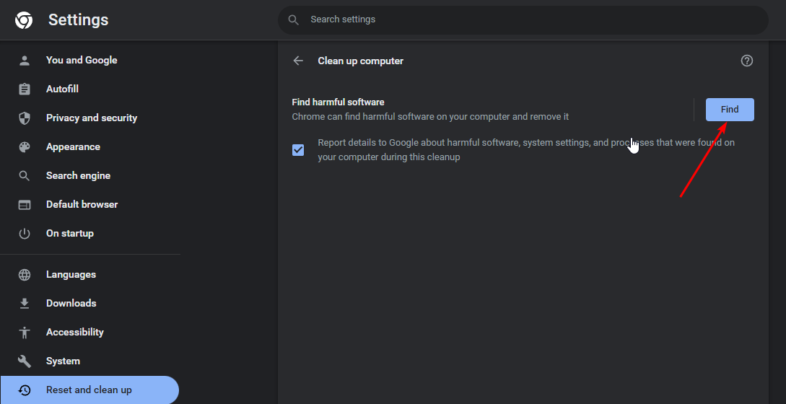Click the Chrome logo icon
Screen dimensions: 786x404
24,20
